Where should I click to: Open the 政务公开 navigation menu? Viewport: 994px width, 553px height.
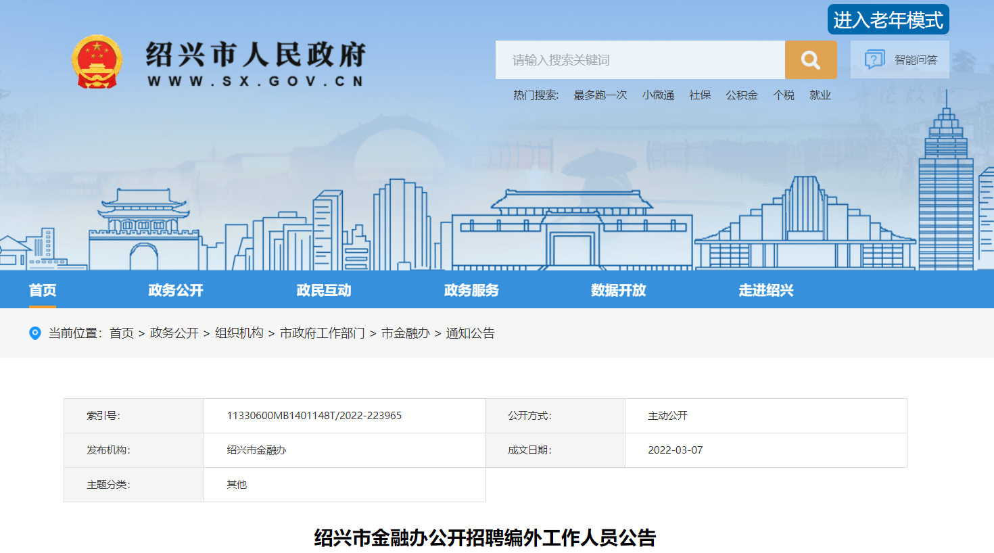coord(176,290)
